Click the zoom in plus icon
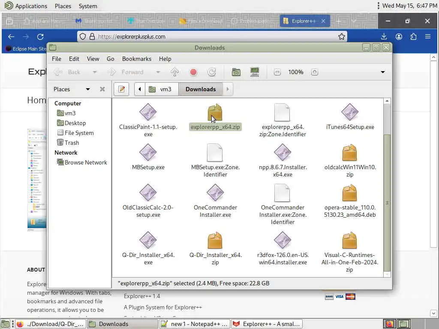 coord(314,72)
